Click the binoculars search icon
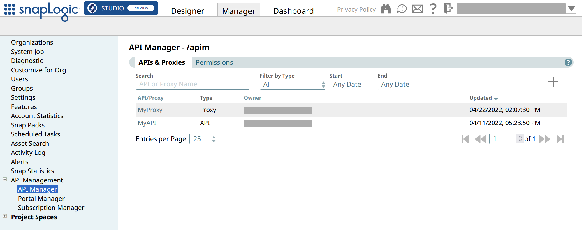582x230 pixels. click(x=386, y=9)
